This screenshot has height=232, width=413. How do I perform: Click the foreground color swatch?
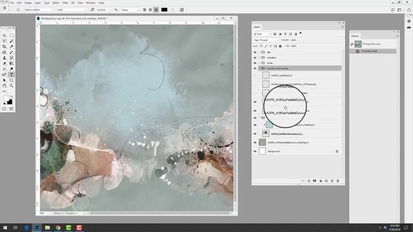tap(6, 99)
